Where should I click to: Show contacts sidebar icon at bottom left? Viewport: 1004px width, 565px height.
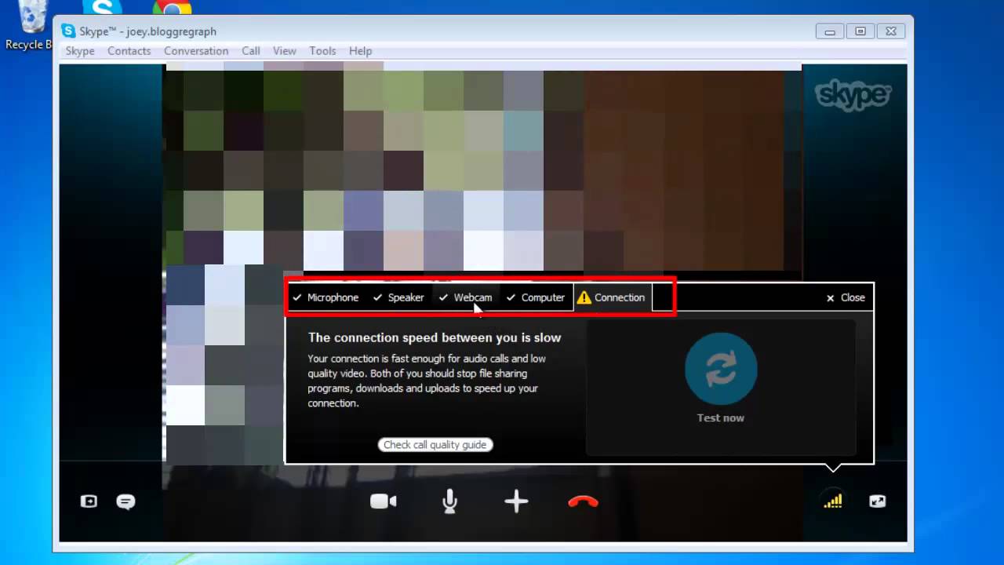click(89, 501)
